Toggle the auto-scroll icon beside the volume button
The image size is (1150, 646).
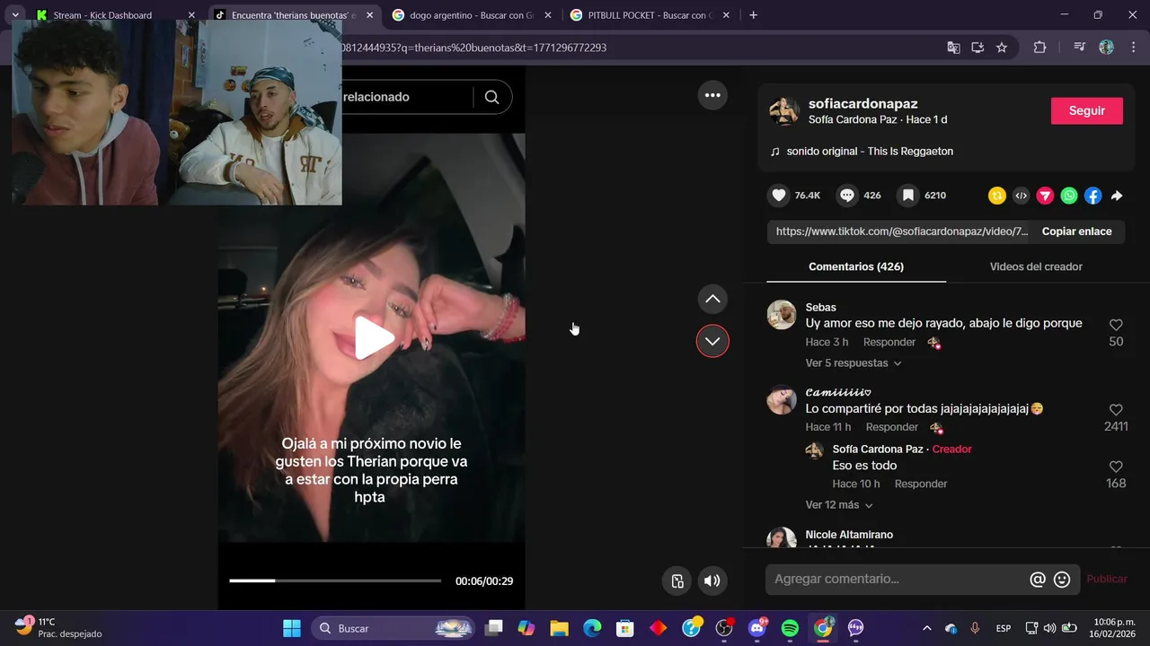678,581
